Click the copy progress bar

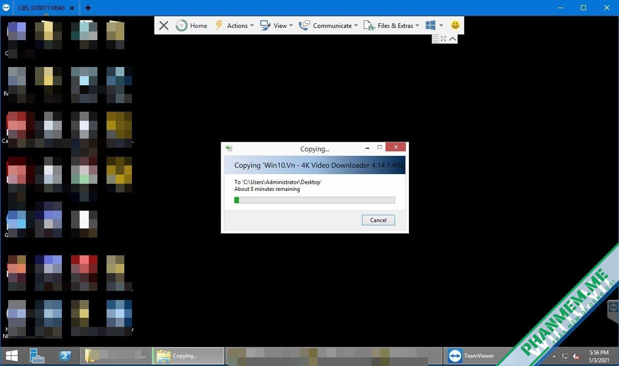[x=315, y=200]
